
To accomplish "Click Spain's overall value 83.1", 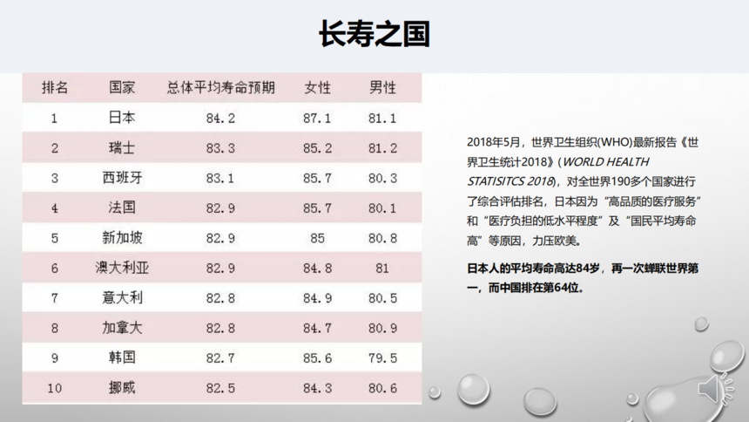I will [220, 179].
